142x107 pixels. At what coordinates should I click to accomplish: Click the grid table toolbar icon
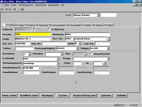22,9
